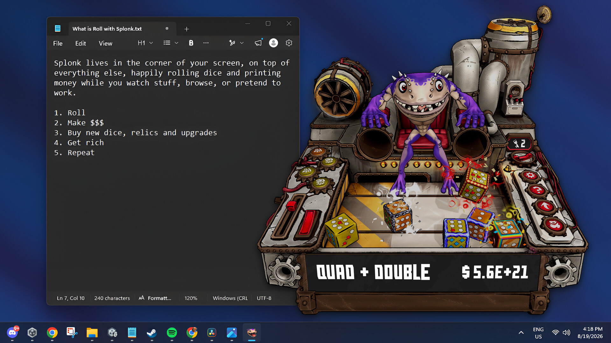The image size is (611, 343).
Task: Show hidden system tray icons chevron
Action: click(x=521, y=333)
